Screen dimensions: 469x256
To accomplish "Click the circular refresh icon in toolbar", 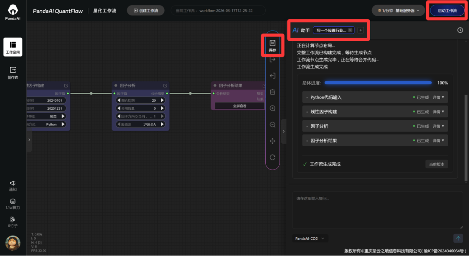I will pos(272,157).
